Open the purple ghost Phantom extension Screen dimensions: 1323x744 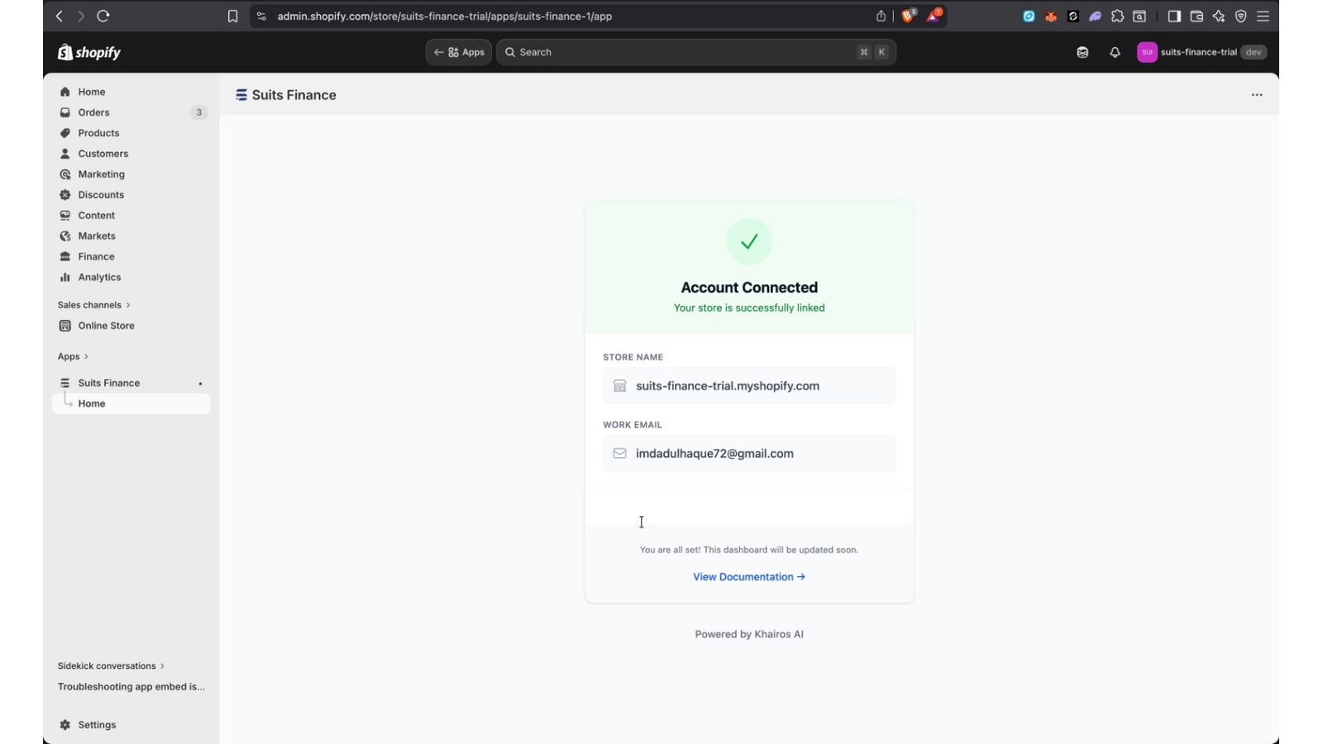click(x=1095, y=16)
